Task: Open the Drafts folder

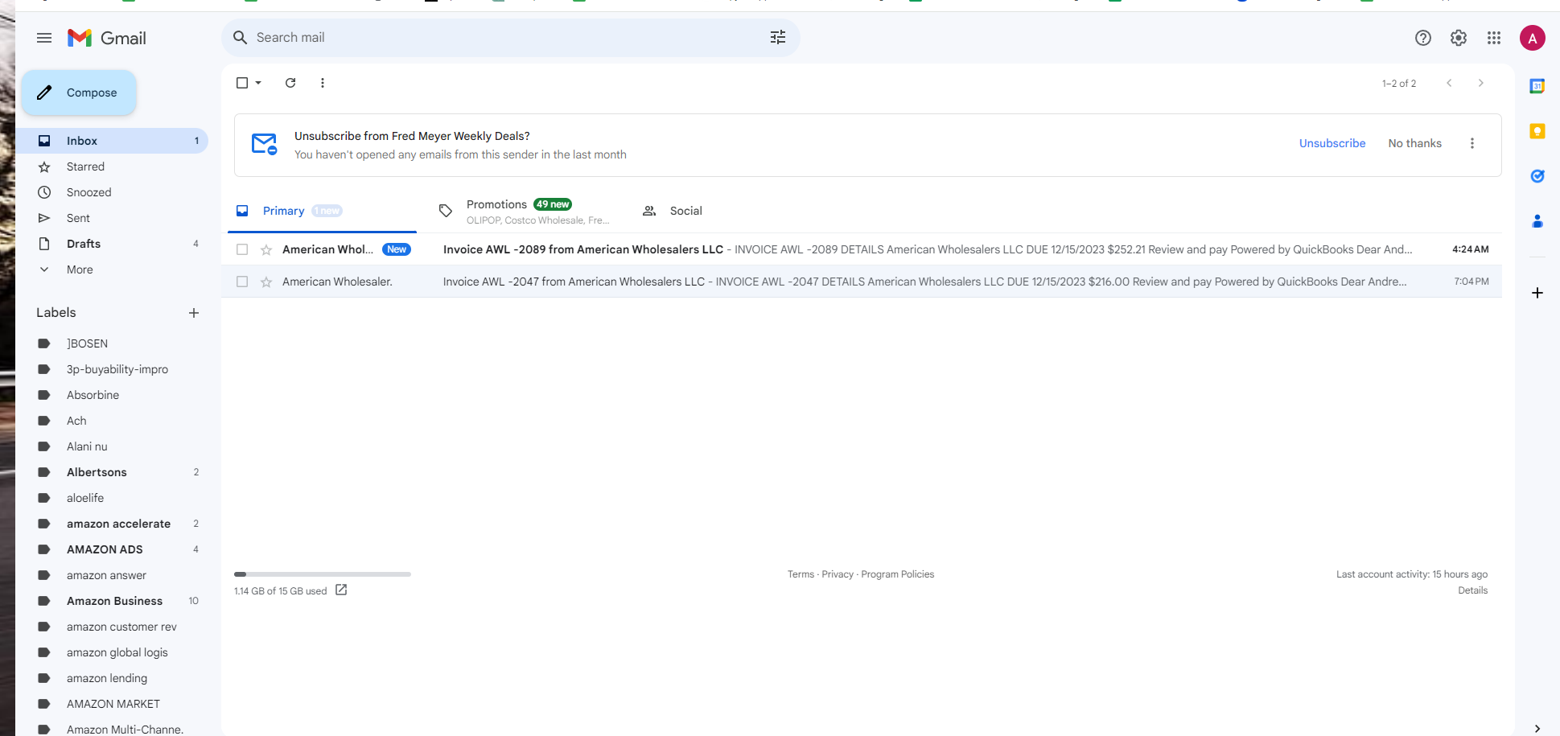Action: [x=113, y=244]
